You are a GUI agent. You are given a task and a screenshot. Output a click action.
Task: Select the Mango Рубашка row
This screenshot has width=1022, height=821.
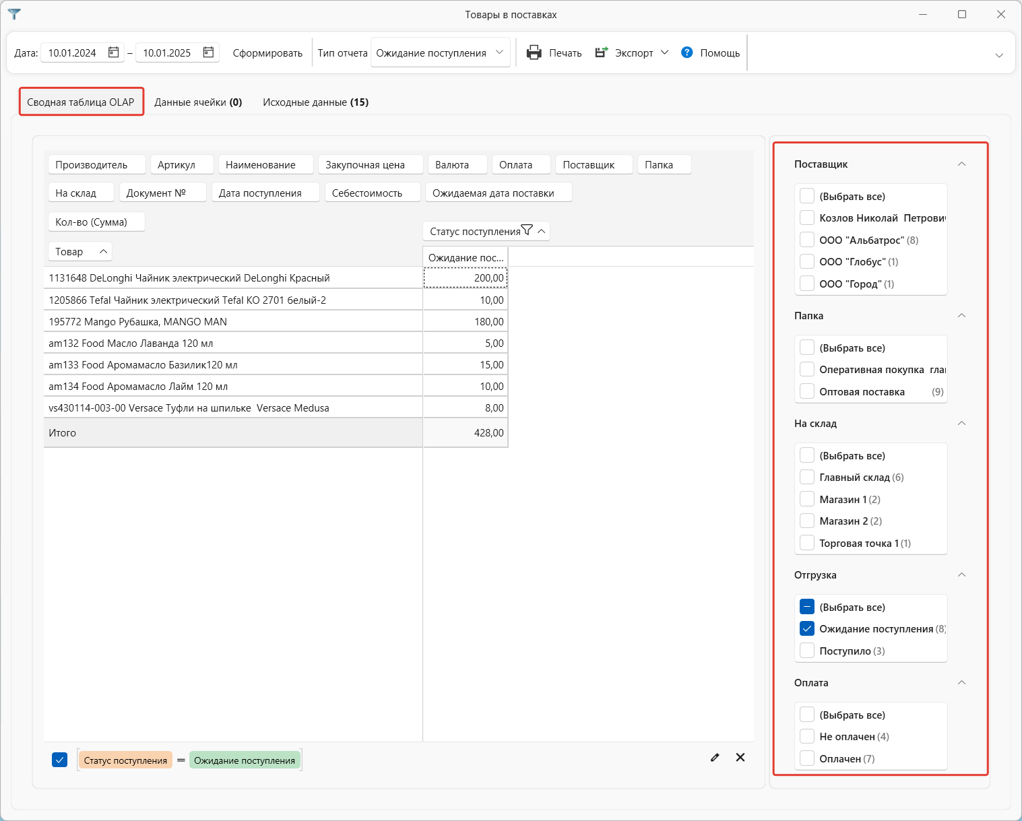233,321
